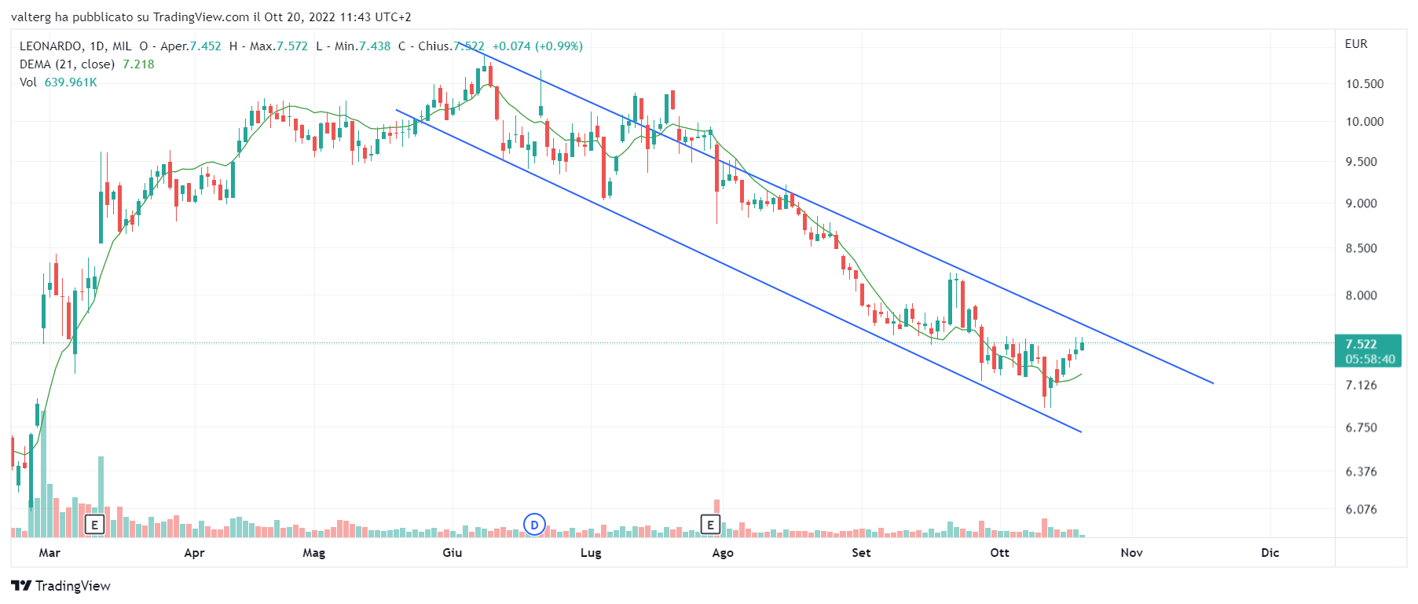1418x604 pixels.
Task: Click the 8.000 price axis label
Action: (x=1361, y=295)
